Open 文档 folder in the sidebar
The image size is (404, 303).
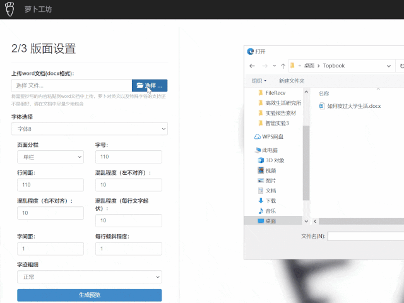267,191
